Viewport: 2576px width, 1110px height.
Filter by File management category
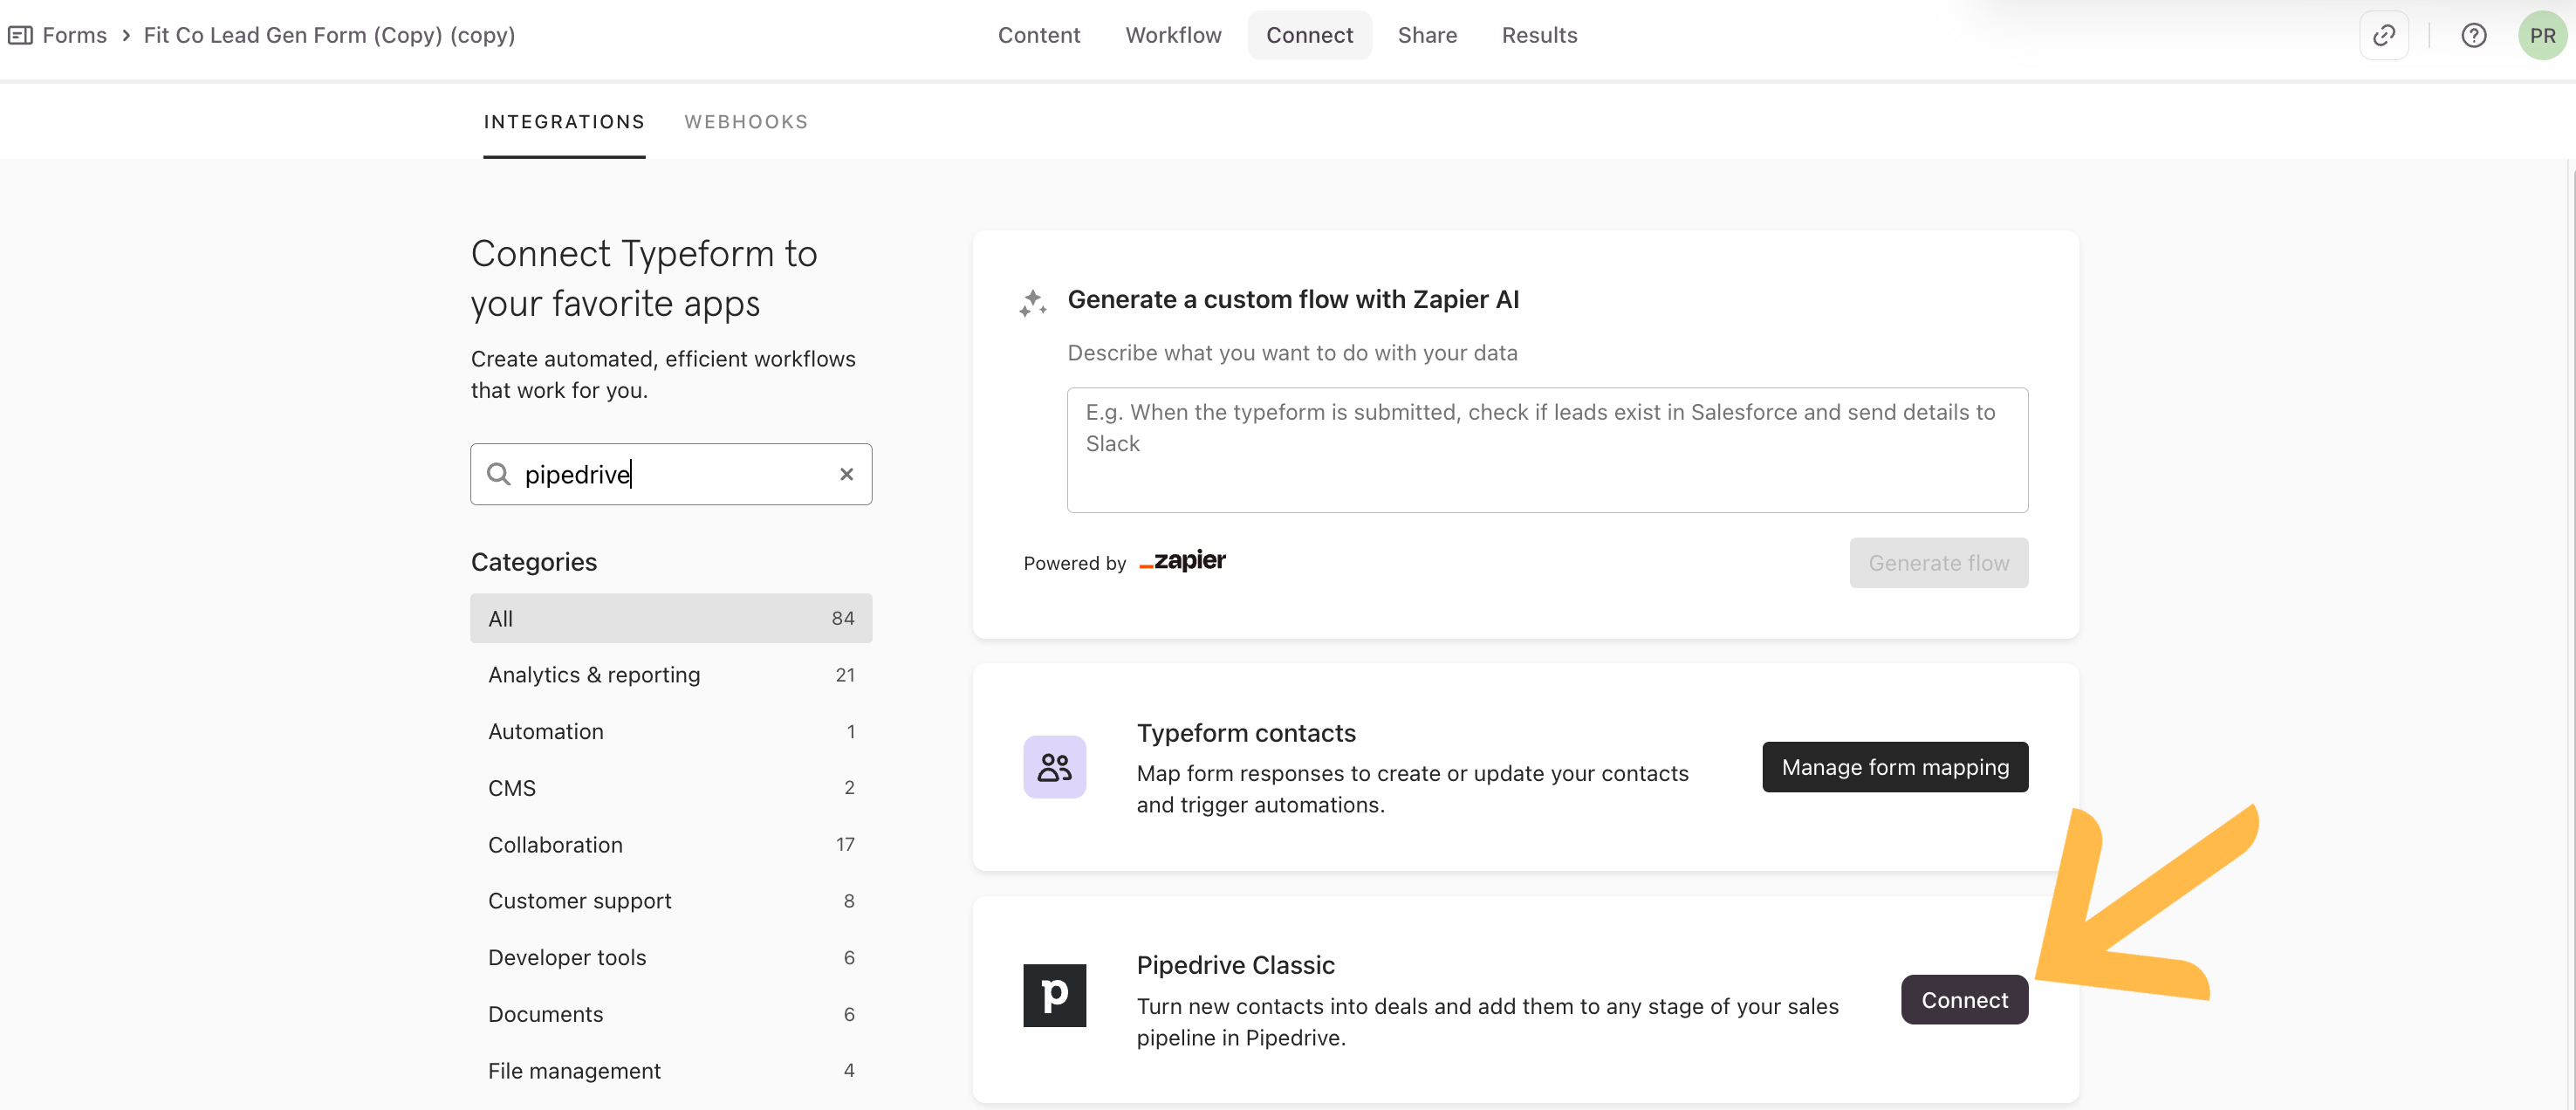click(x=671, y=1071)
